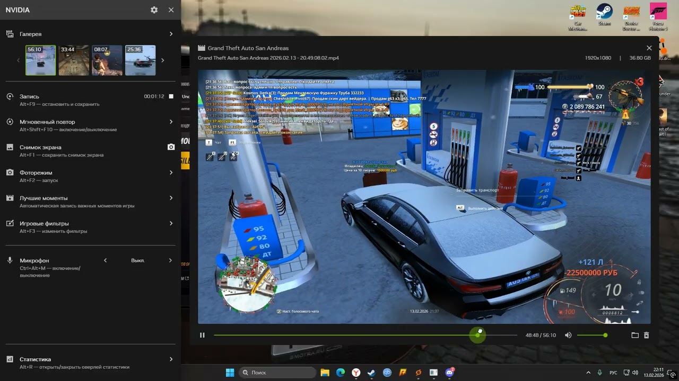The width and height of the screenshot is (679, 381).
Task: Close the Grand Theft Auto video viewer
Action: tap(649, 48)
